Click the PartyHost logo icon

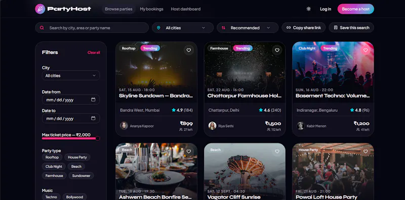tap(40, 9)
